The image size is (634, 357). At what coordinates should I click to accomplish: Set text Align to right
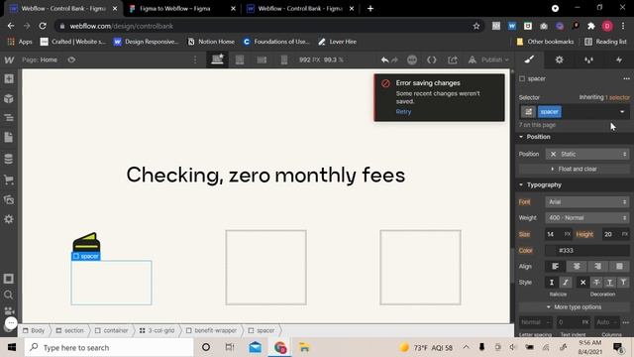coord(598,267)
